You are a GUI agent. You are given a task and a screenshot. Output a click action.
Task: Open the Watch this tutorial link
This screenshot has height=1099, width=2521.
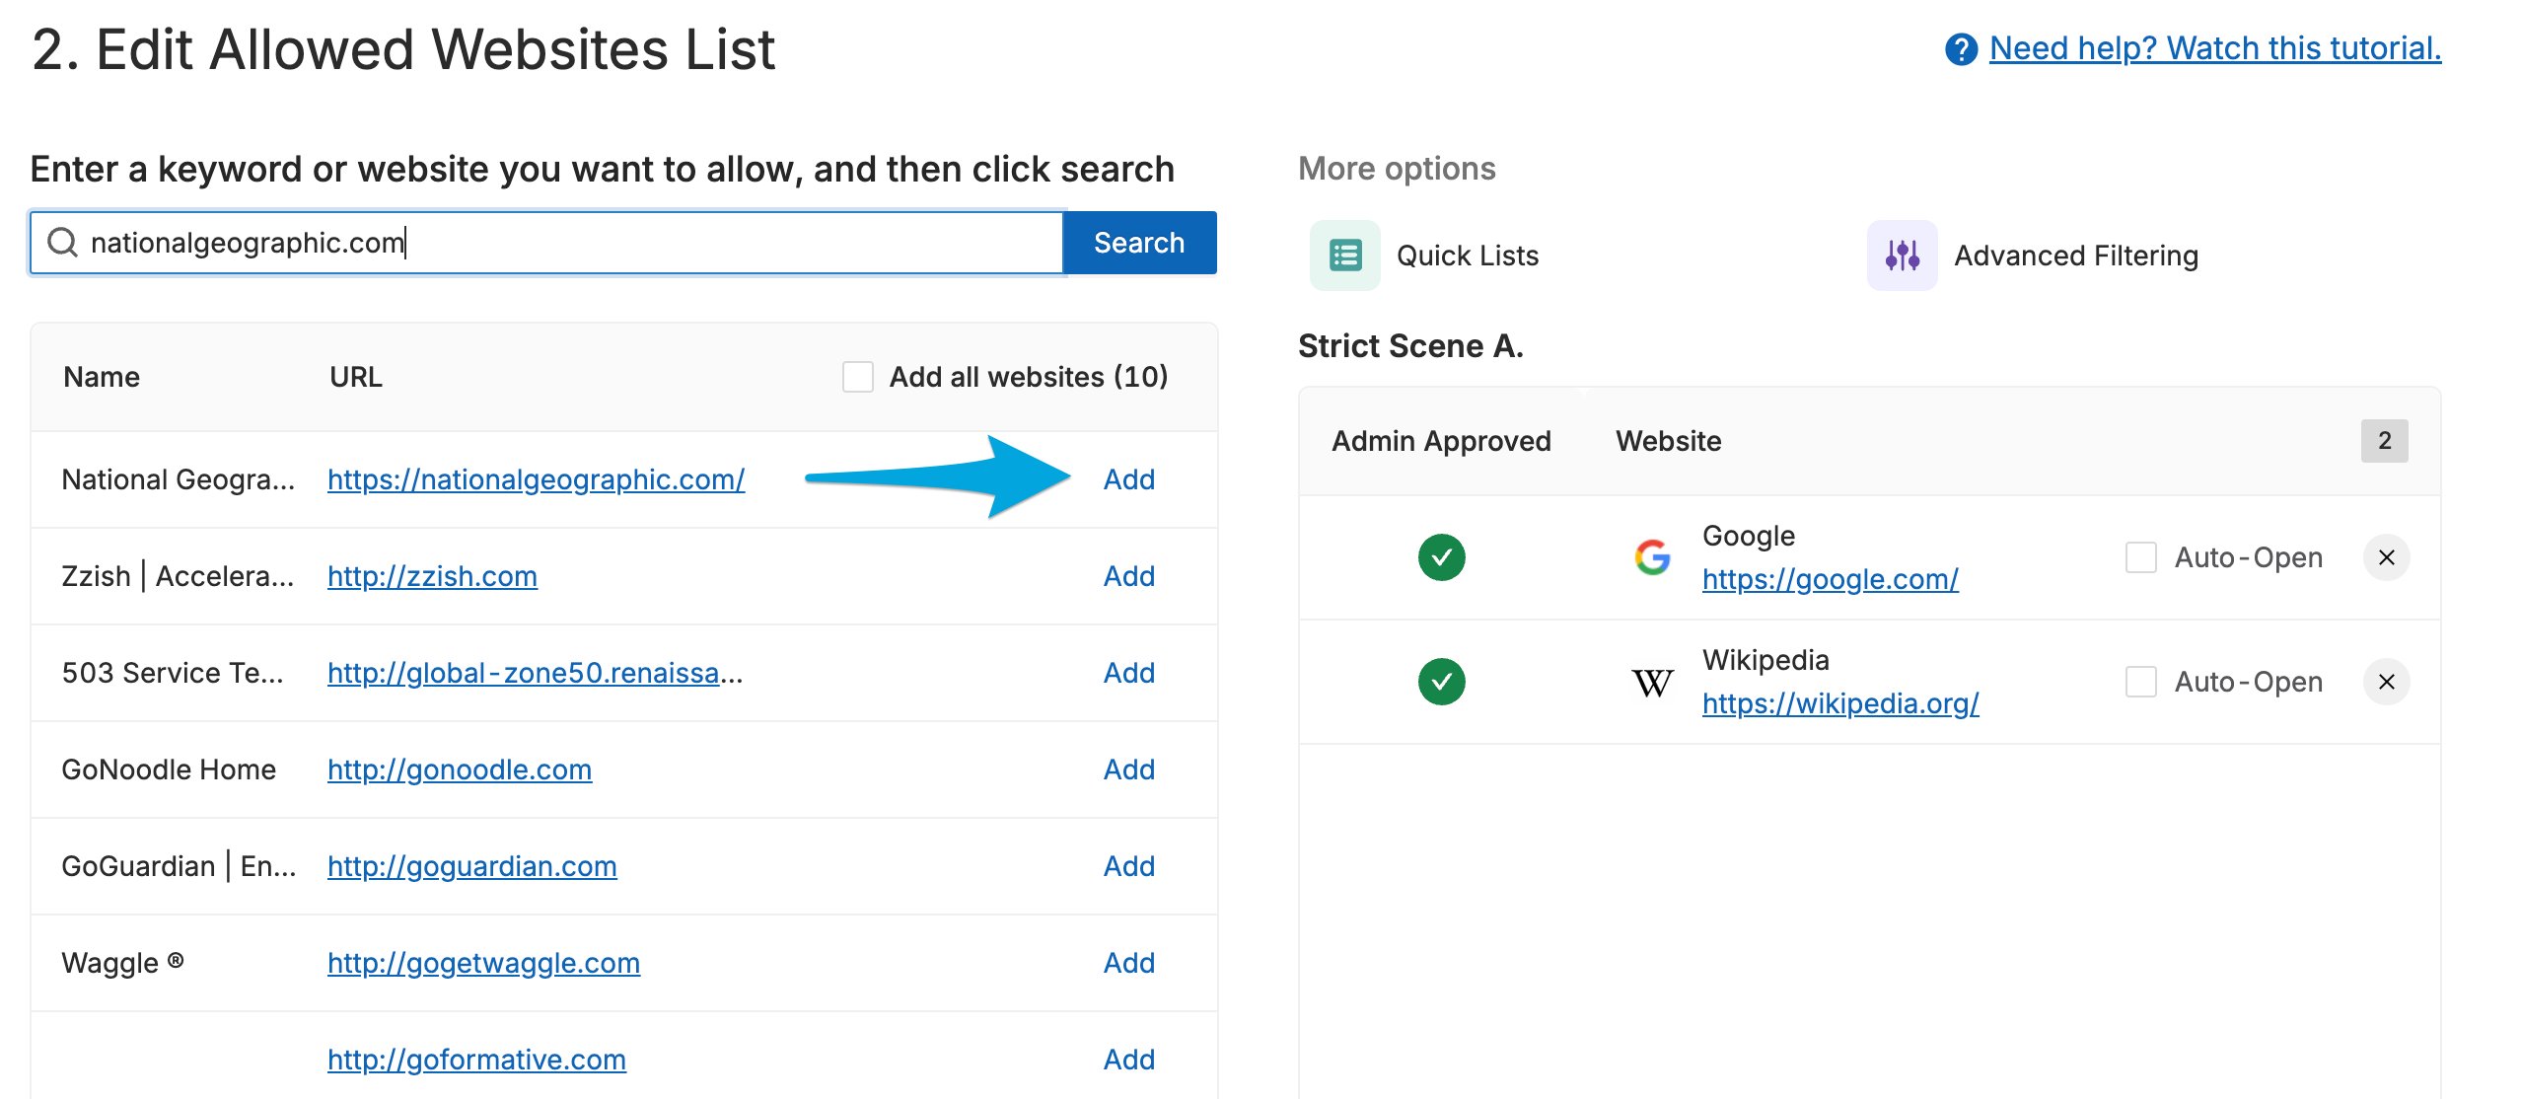pyautogui.click(x=2214, y=48)
